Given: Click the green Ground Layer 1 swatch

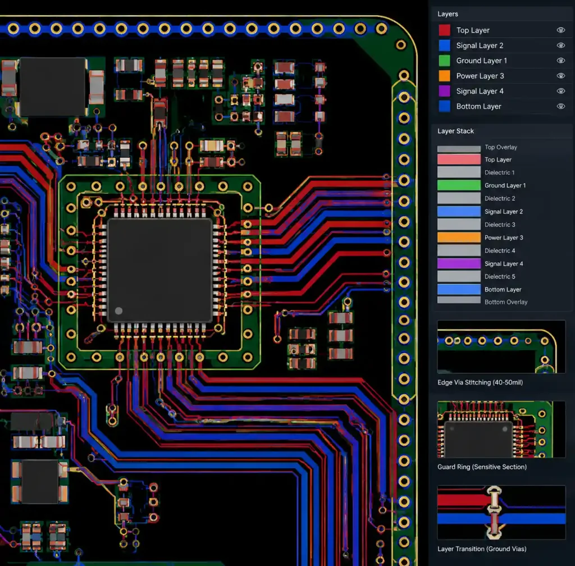Looking at the screenshot, I should pyautogui.click(x=445, y=61).
